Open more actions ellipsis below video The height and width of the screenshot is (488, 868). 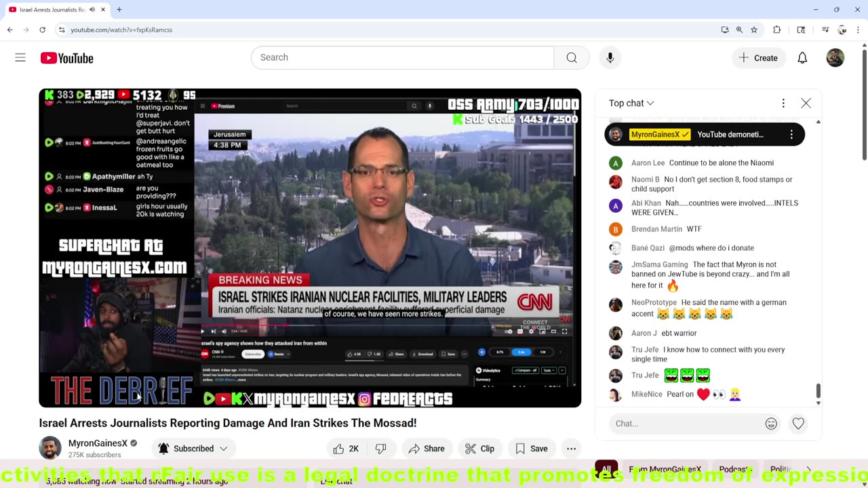coord(571,449)
